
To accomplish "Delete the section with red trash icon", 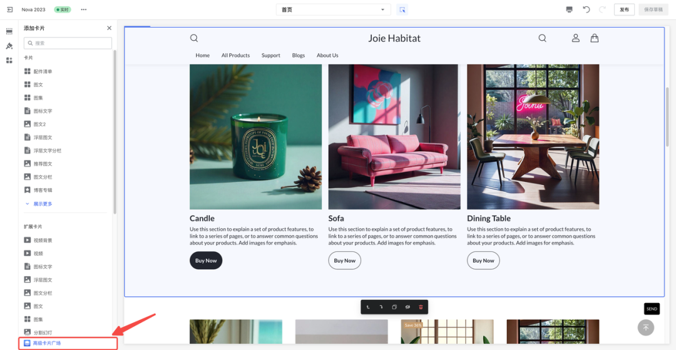I will [x=421, y=307].
